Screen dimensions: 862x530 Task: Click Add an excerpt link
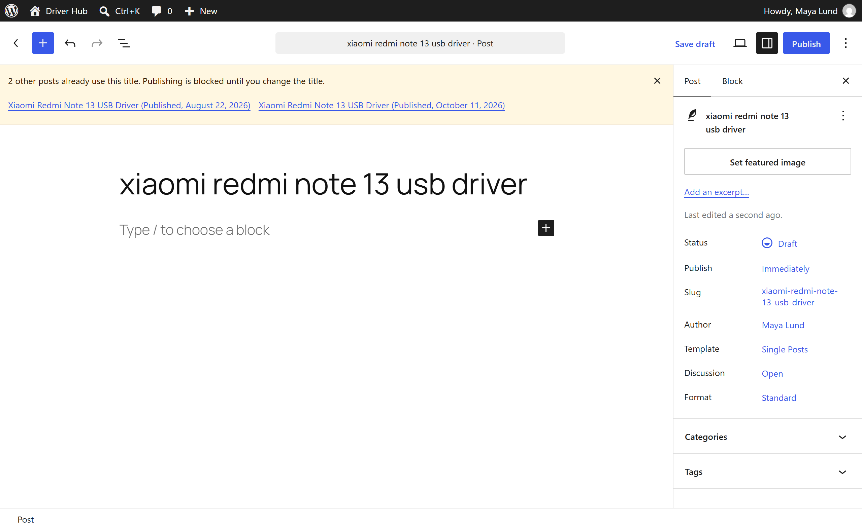[x=716, y=192]
